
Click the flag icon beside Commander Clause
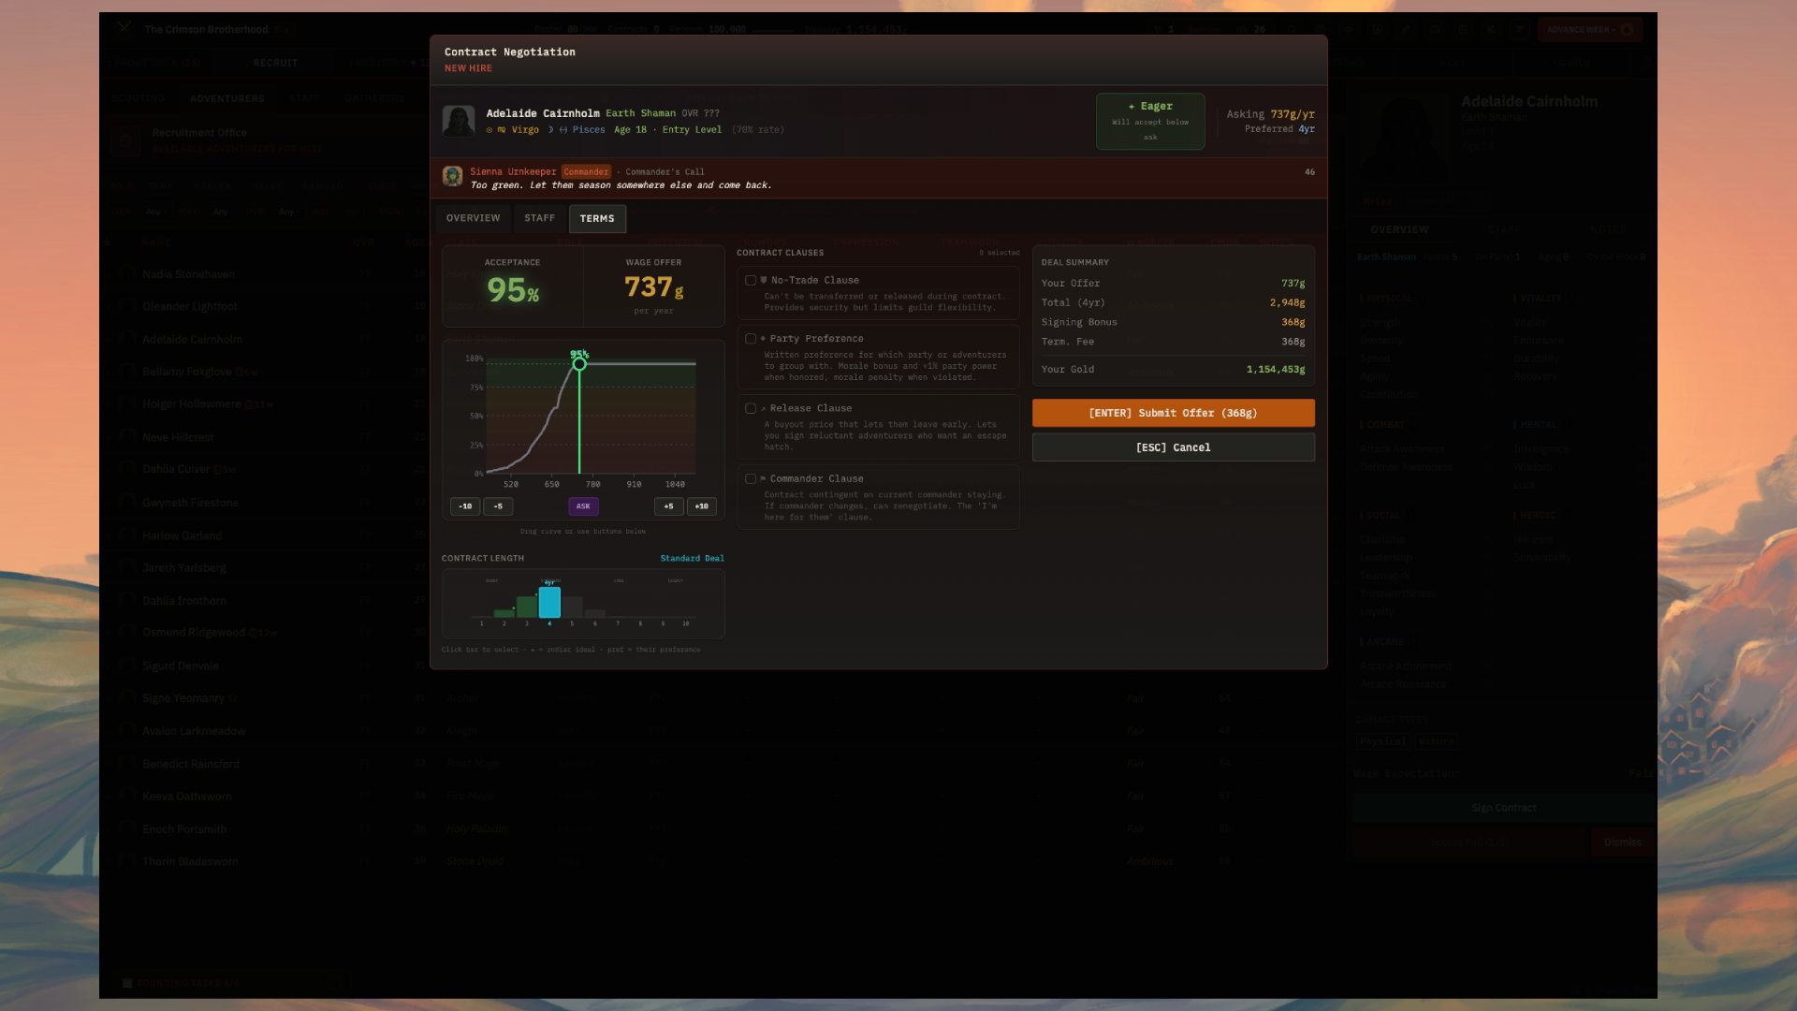coord(763,478)
